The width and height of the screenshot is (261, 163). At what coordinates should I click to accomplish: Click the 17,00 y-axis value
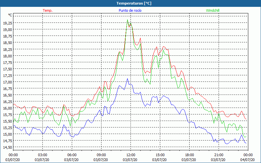coord(8,82)
